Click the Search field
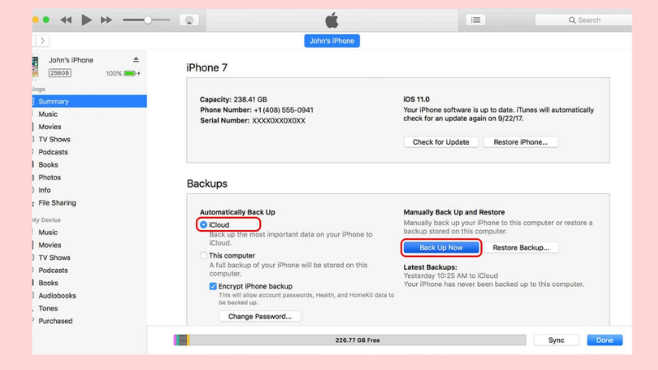Screen dimensions: 658x370 click(584, 20)
